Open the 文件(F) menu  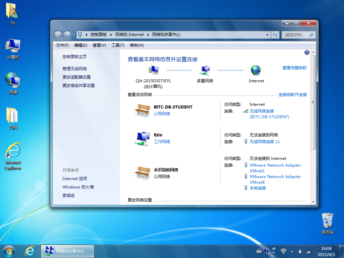point(62,45)
